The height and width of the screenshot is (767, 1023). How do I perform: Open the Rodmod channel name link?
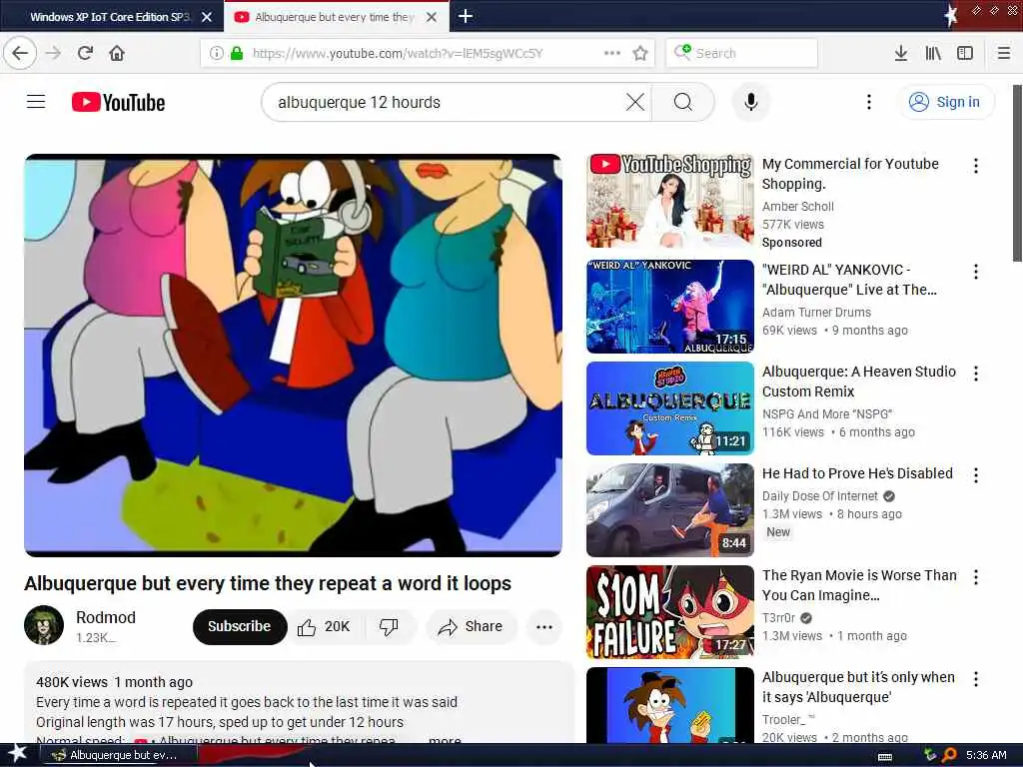pyautogui.click(x=106, y=617)
